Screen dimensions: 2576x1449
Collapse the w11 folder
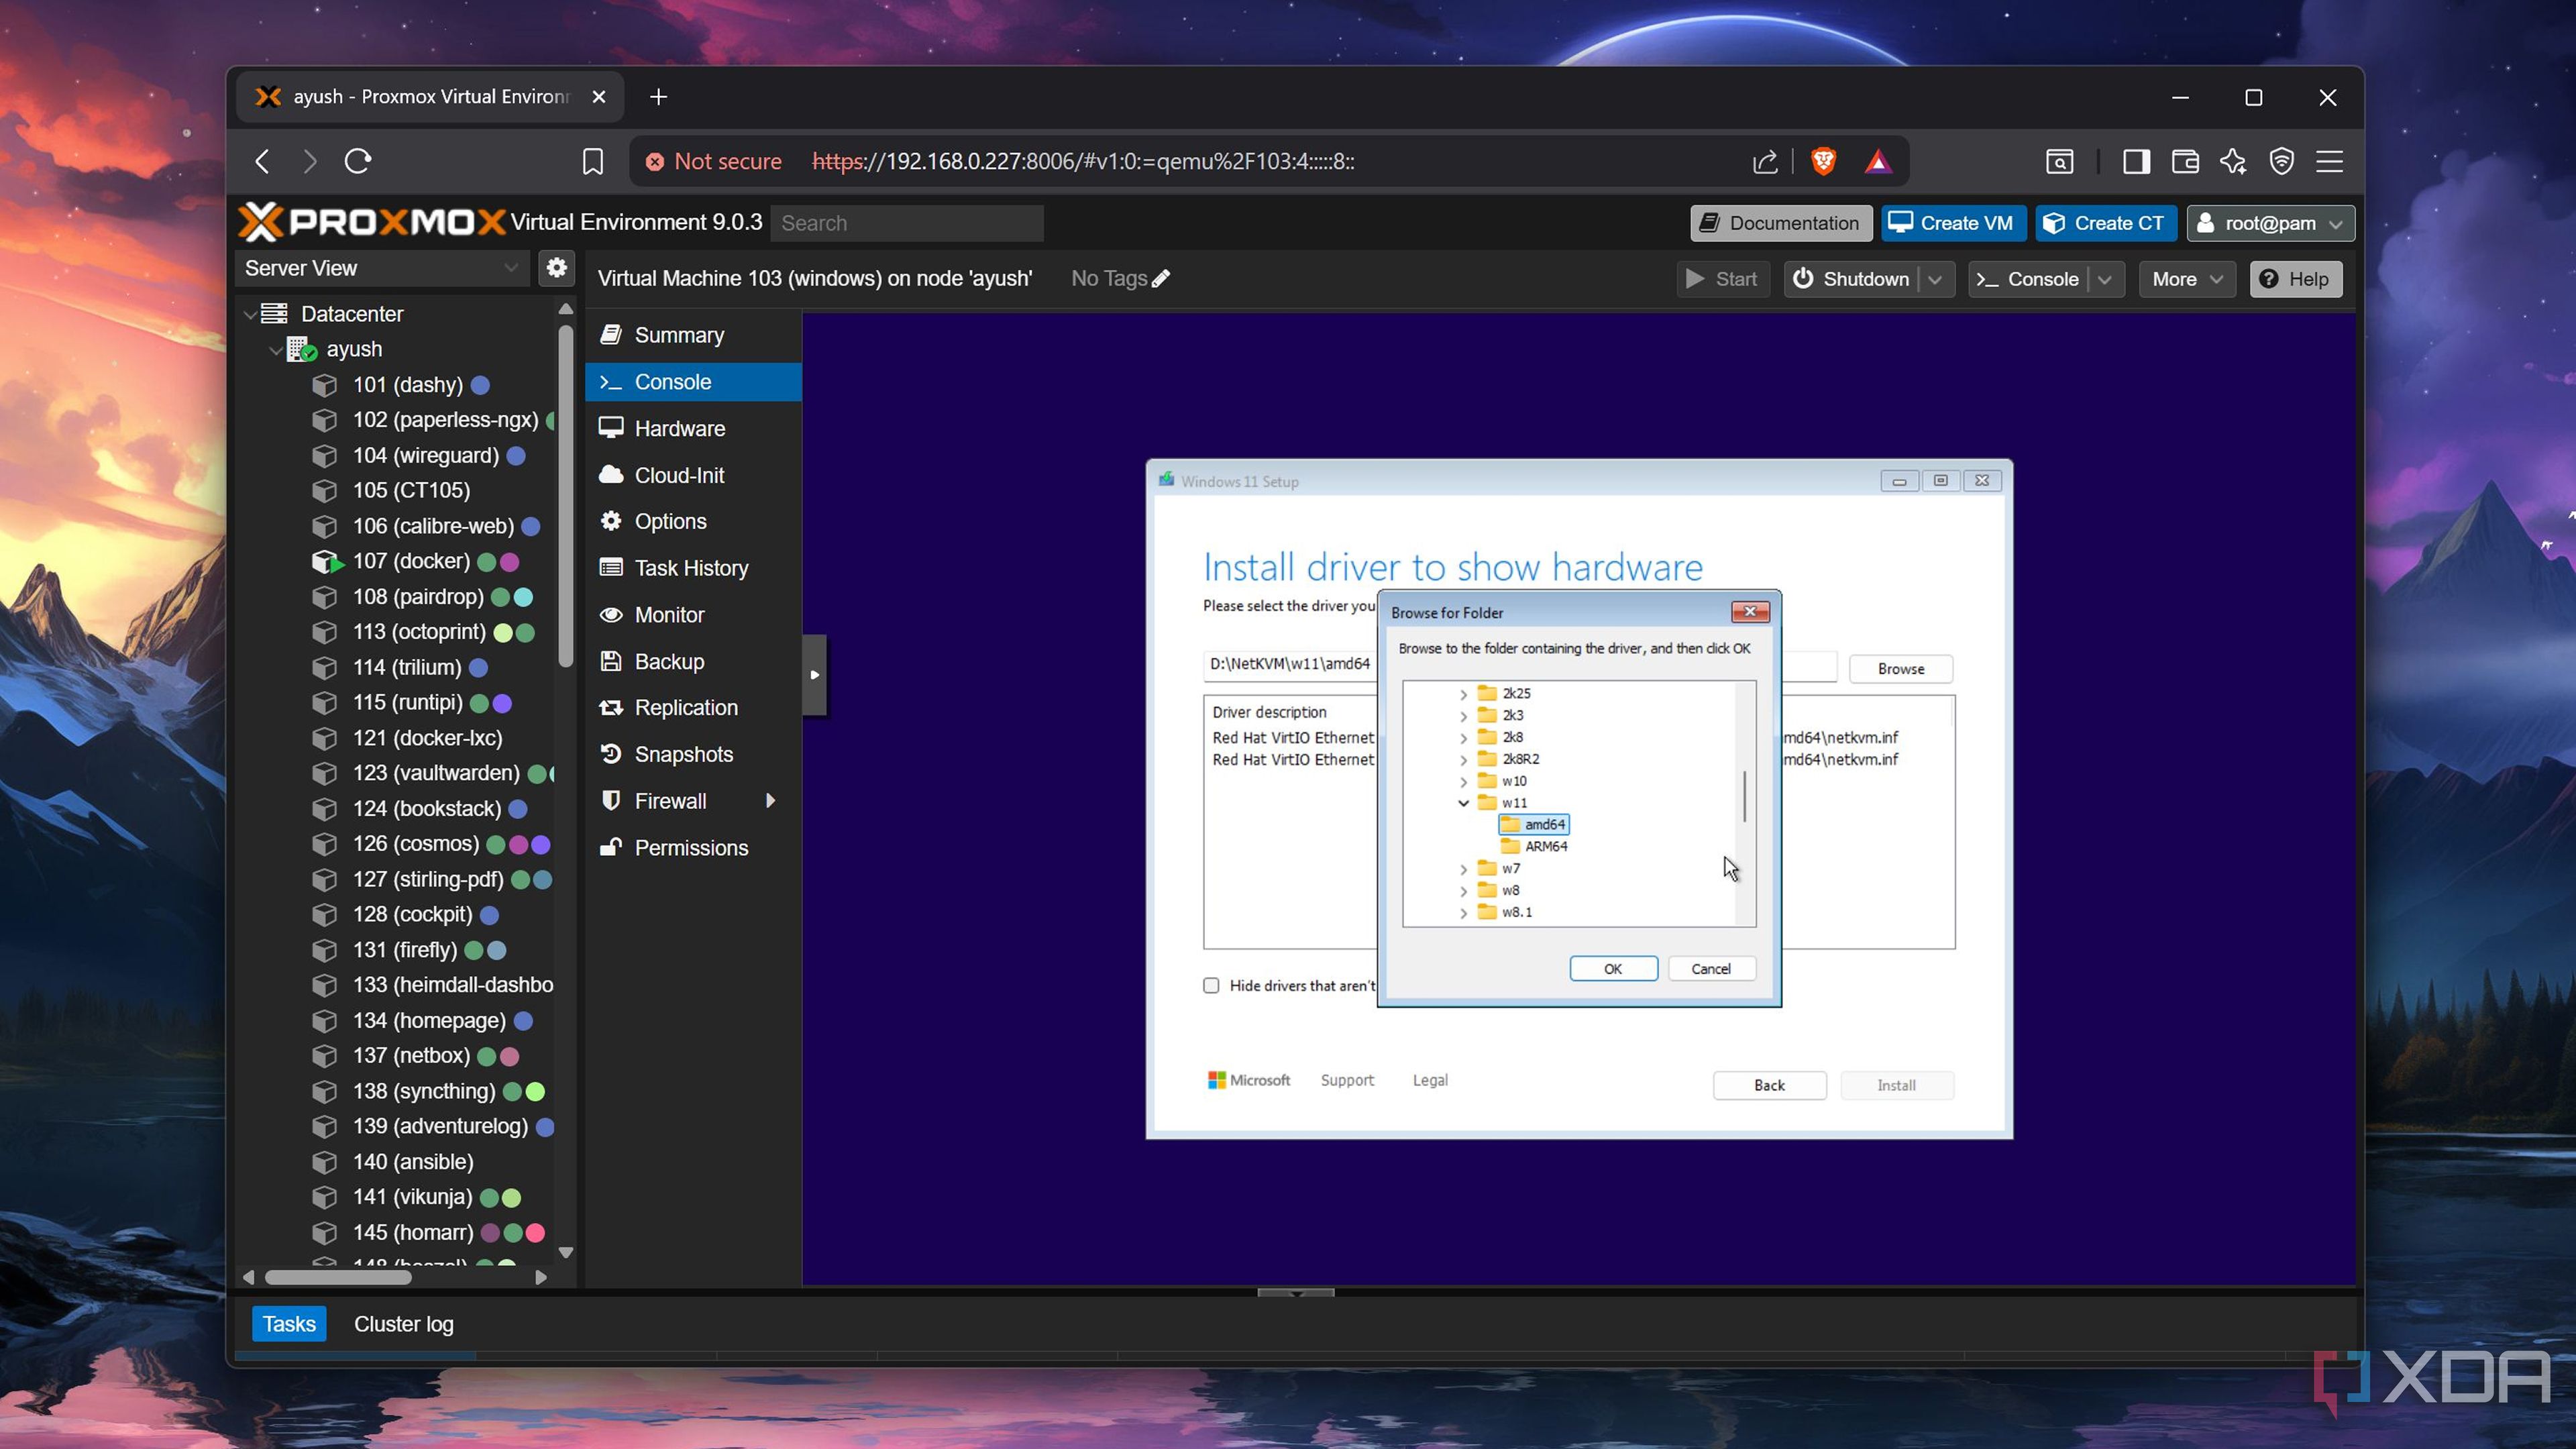click(1463, 803)
